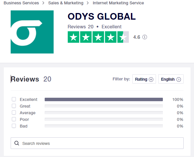The height and width of the screenshot is (157, 194).
Task: Click the 100% value for Excellent
Action: (178, 99)
